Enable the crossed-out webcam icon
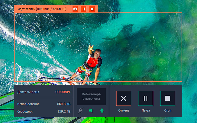 pos(80,110)
